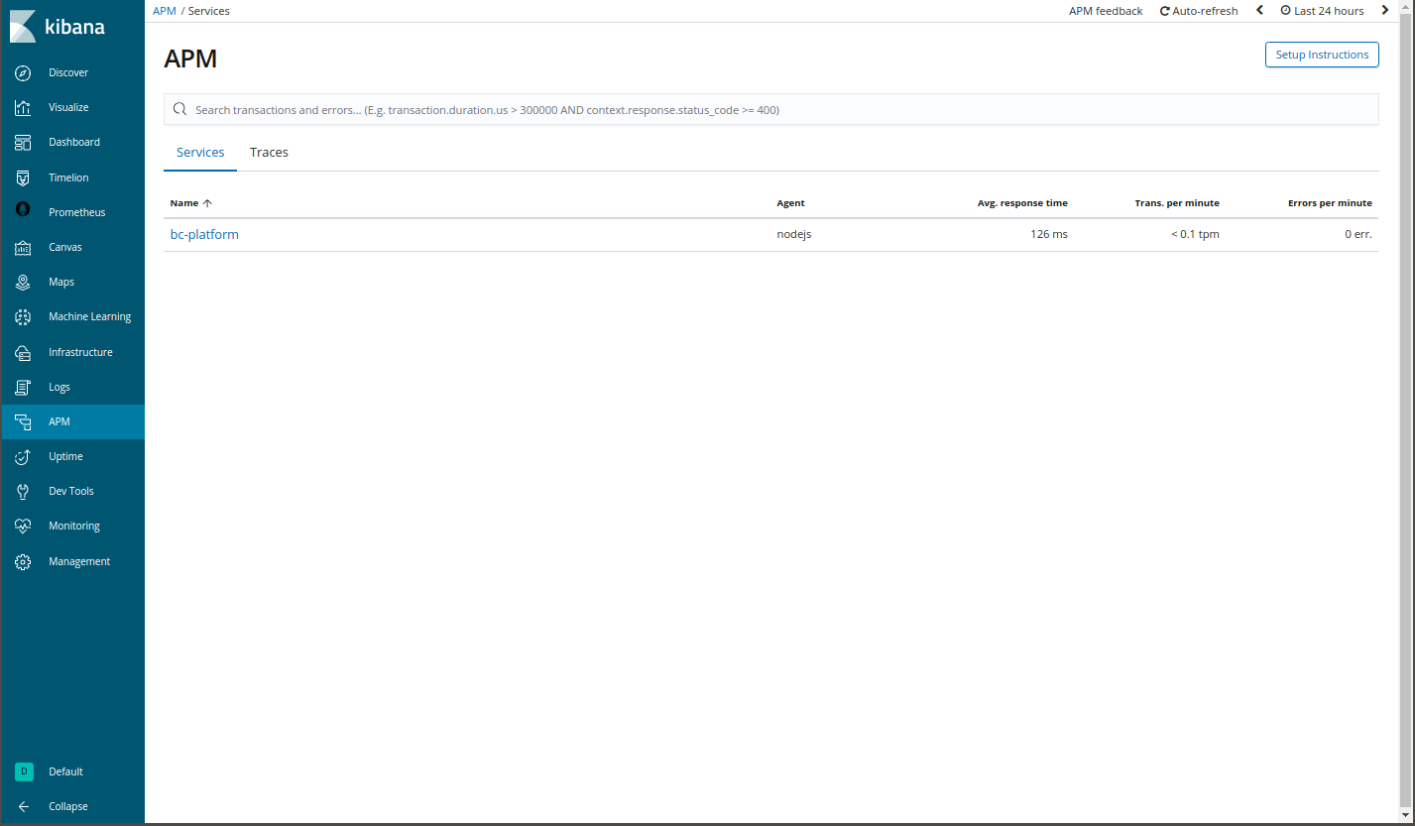Open Timelion menu label
The height and width of the screenshot is (826, 1415).
point(68,177)
